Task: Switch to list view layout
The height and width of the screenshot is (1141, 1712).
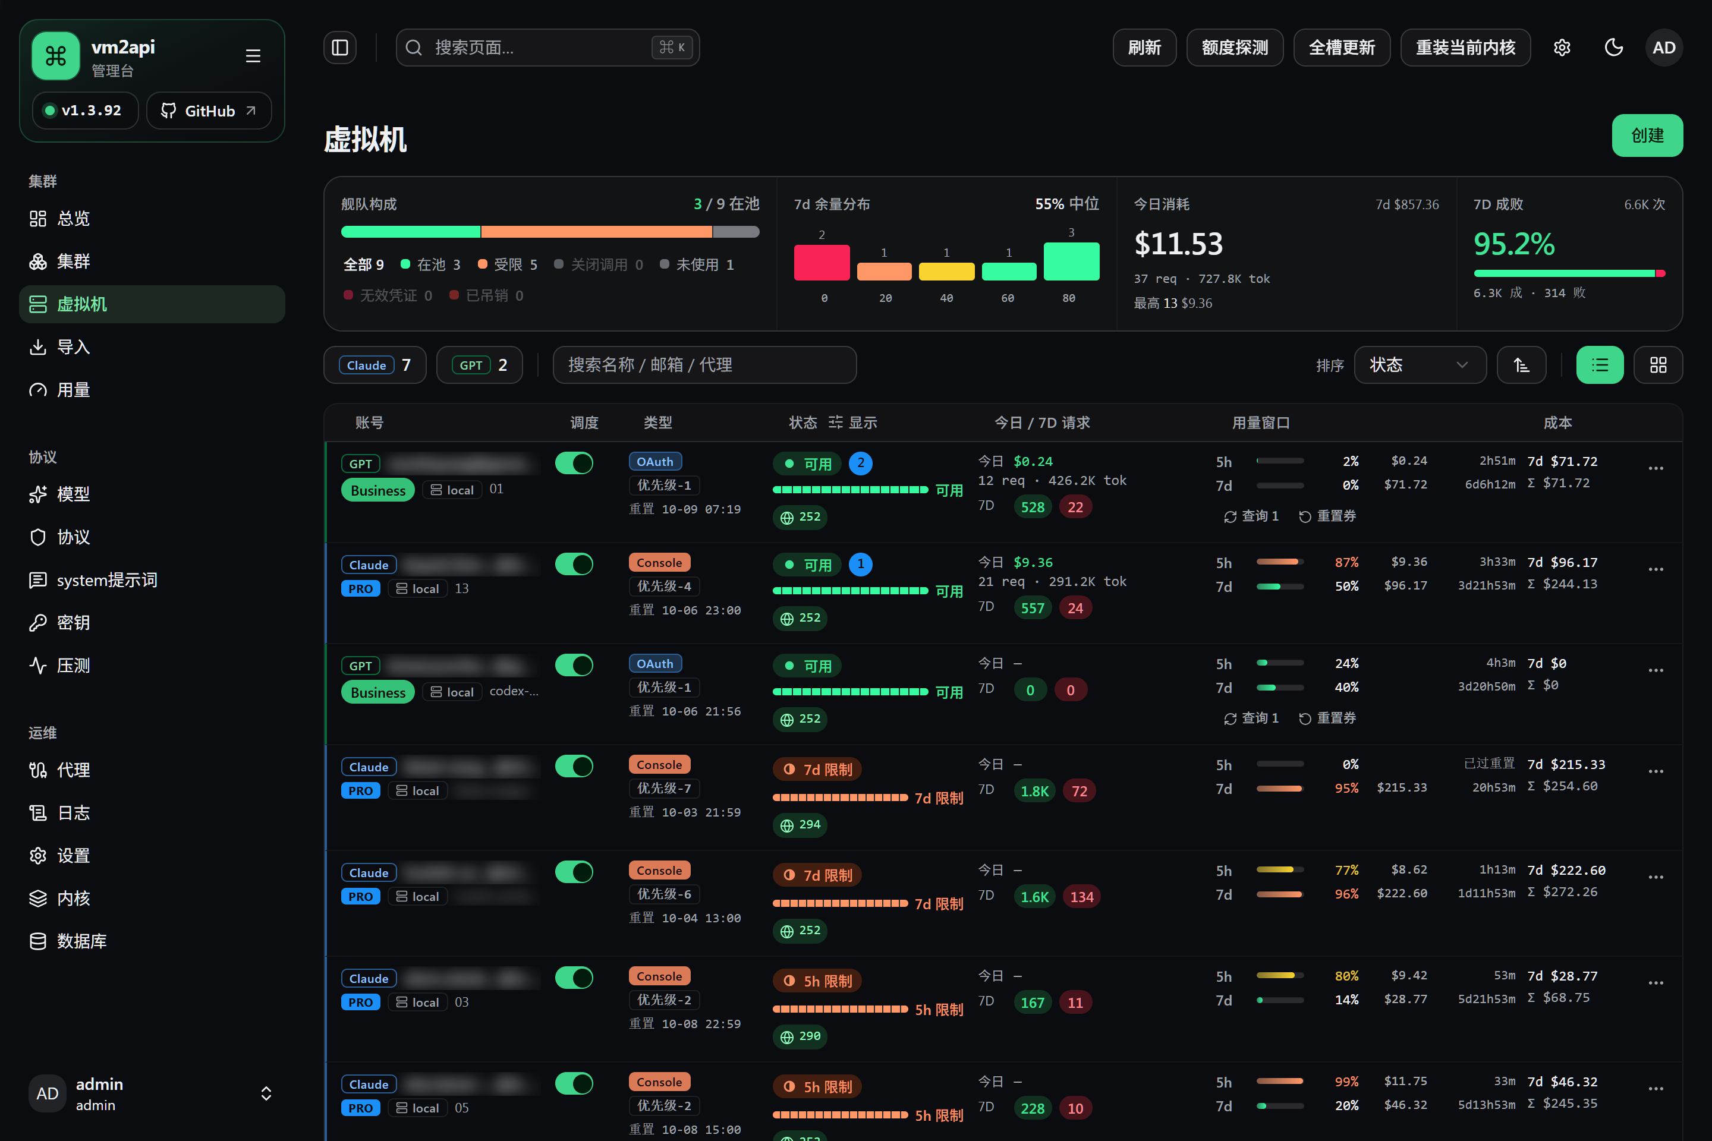Action: pyautogui.click(x=1599, y=364)
